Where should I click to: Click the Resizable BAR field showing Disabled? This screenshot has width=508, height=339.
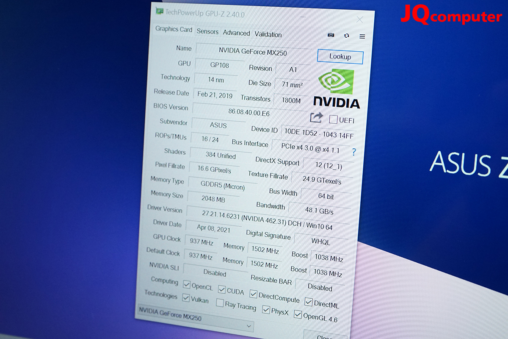click(320, 287)
